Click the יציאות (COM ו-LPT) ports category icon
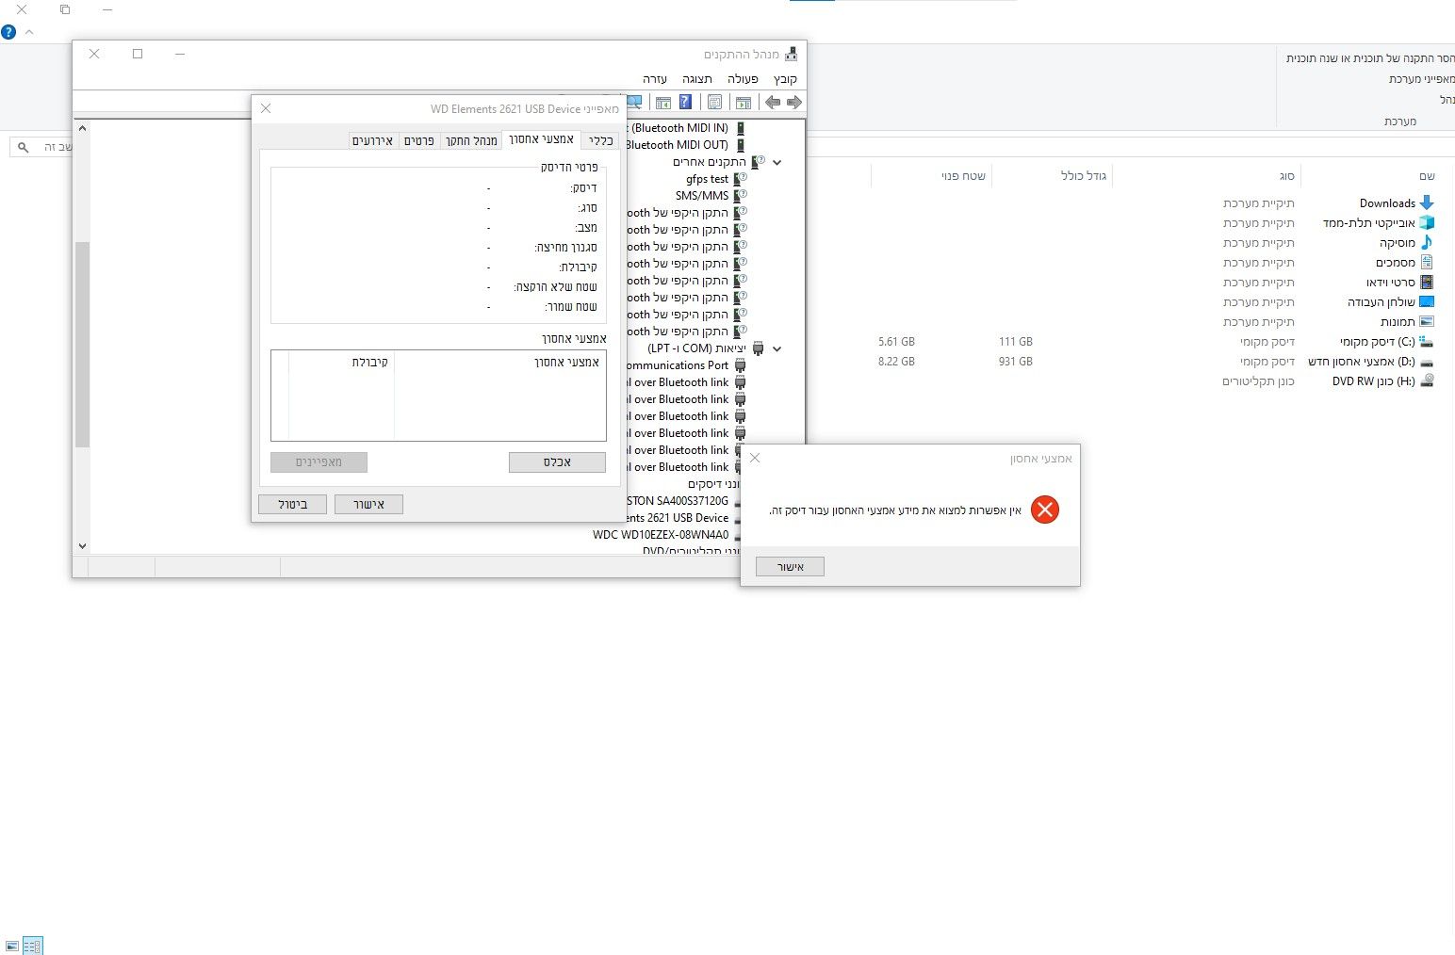This screenshot has height=955, width=1455. tap(758, 348)
